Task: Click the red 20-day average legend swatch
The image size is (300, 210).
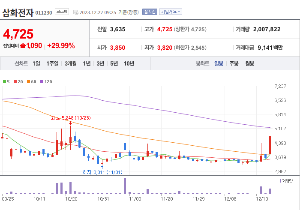Action: (15, 82)
